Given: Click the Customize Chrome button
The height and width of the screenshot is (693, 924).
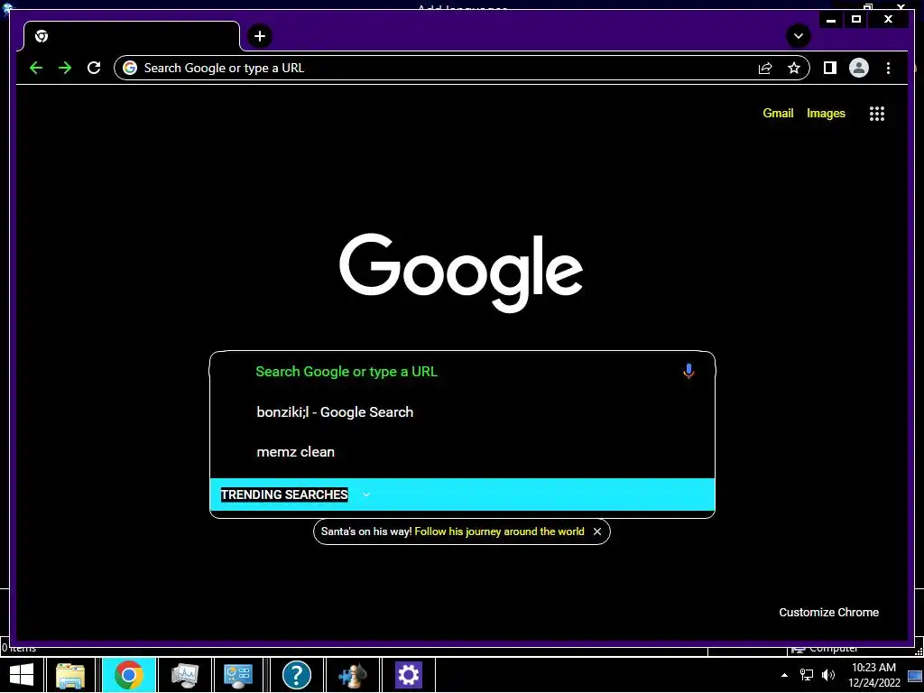Looking at the screenshot, I should [x=828, y=613].
